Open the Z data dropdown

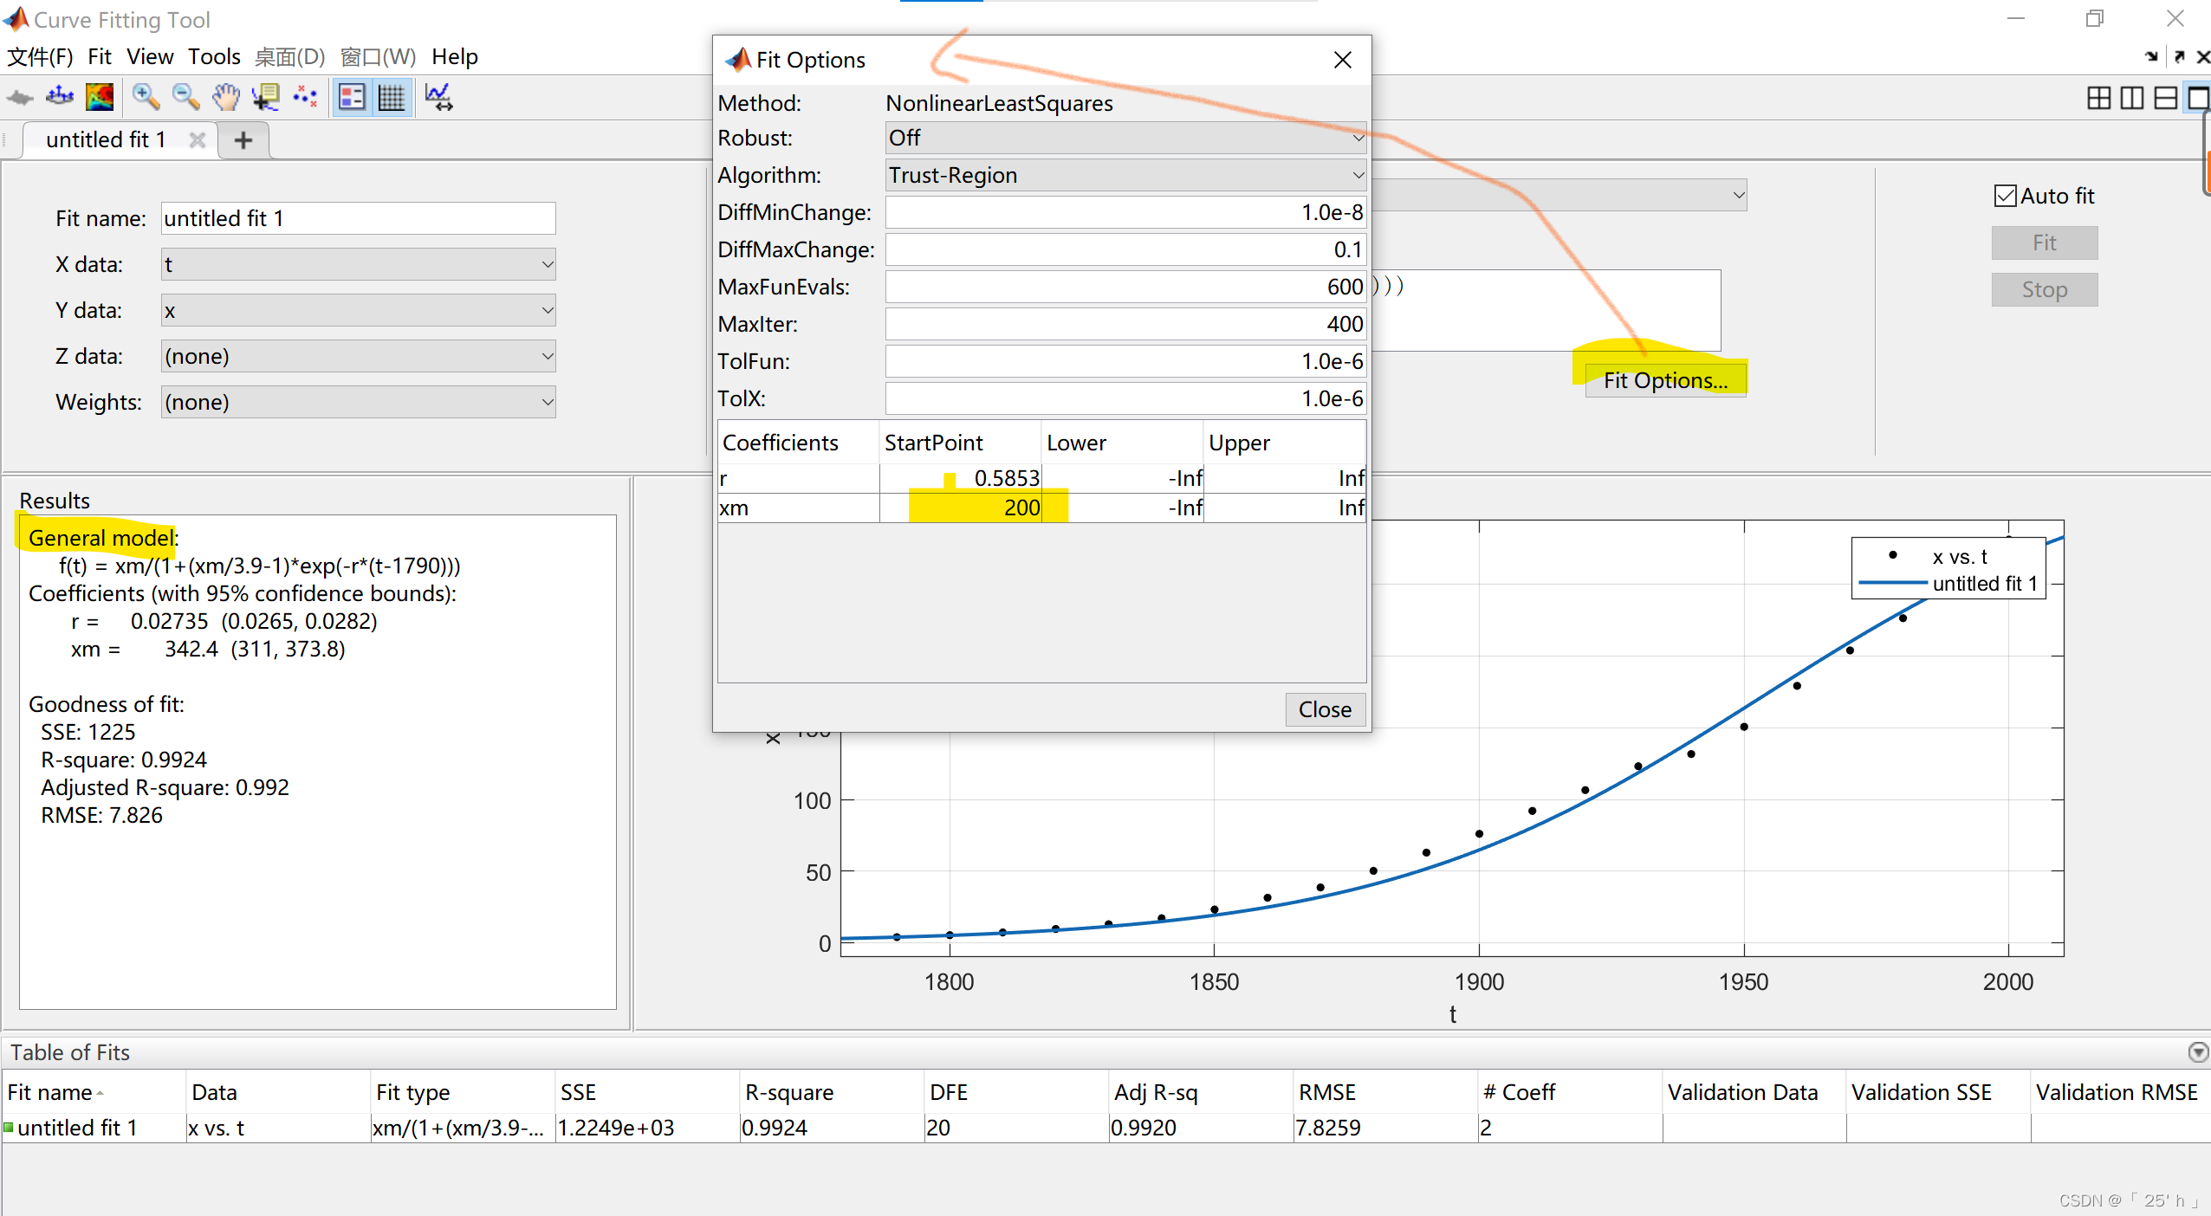tap(358, 356)
